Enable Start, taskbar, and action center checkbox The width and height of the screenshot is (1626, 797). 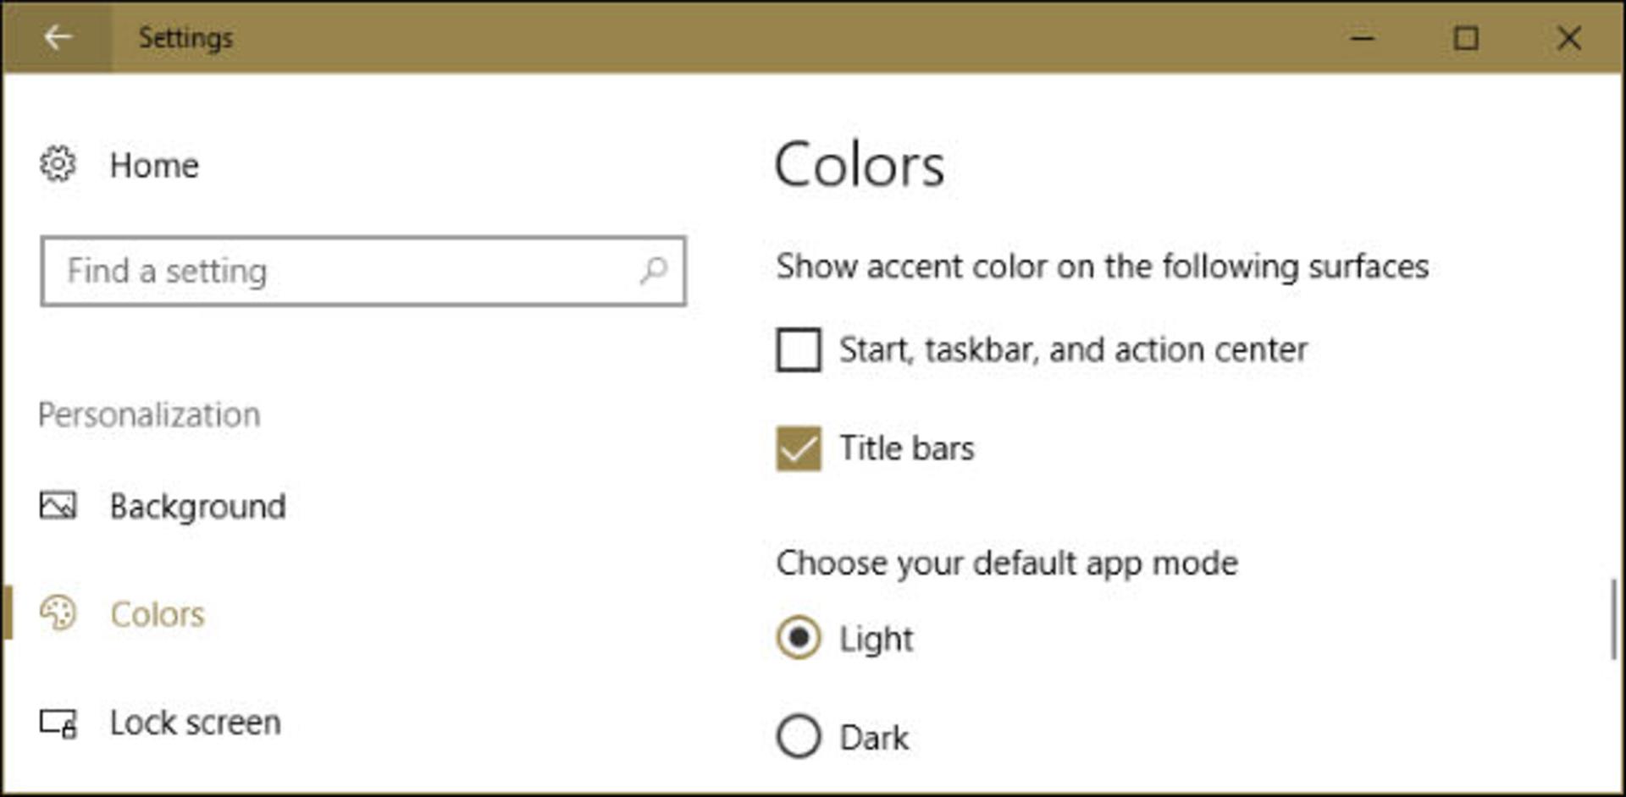(799, 349)
